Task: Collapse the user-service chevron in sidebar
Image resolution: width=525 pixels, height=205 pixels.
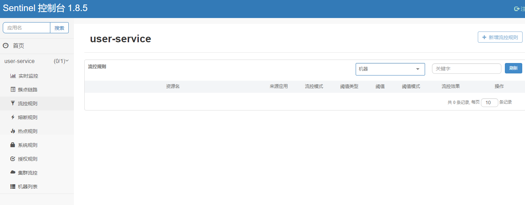Action: tap(67, 61)
